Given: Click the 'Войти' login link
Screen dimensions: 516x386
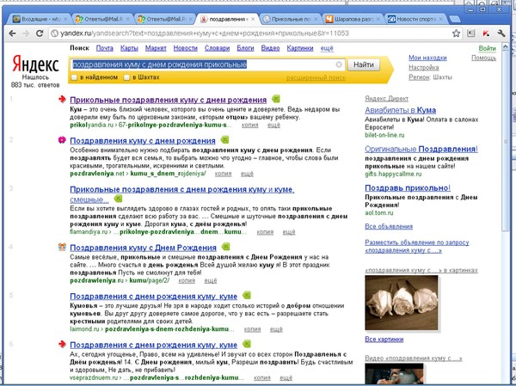Looking at the screenshot, I should [487, 48].
